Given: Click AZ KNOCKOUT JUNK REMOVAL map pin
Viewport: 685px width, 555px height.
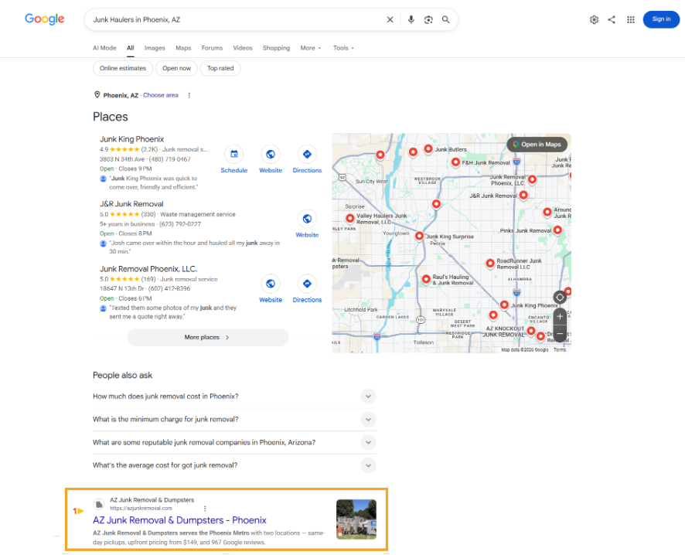Looking at the screenshot, I should coord(531,331).
